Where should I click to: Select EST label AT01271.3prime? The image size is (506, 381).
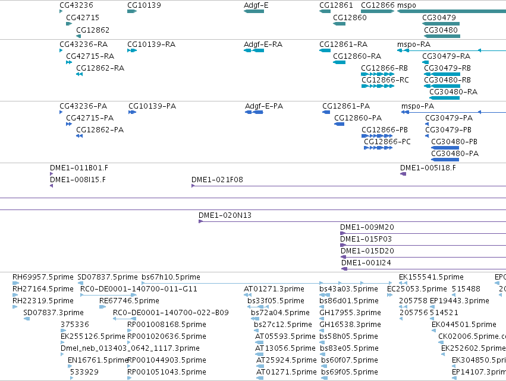tap(274, 289)
